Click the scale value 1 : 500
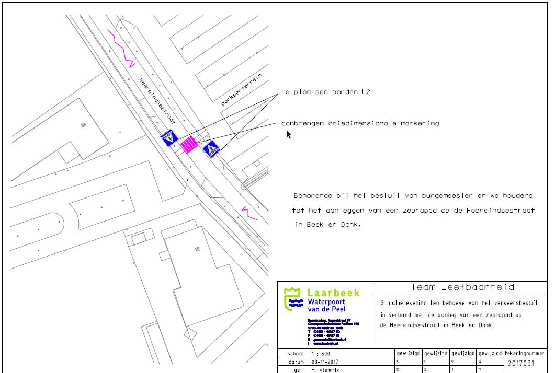Screen dimensions: 556x373 (x=320, y=354)
